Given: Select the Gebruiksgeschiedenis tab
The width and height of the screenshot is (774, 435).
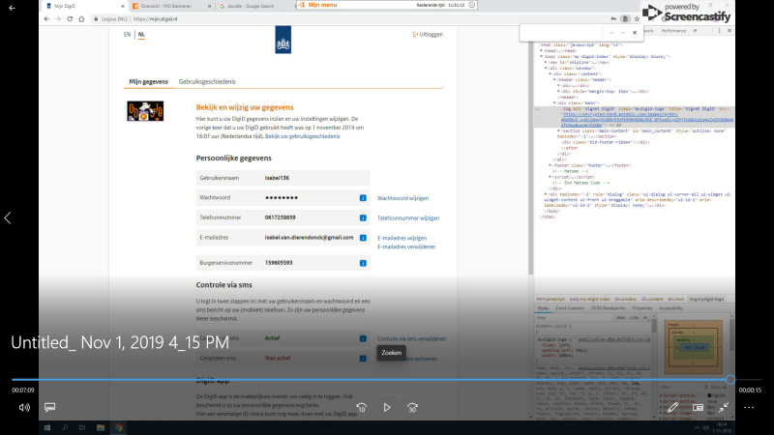Looking at the screenshot, I should tap(207, 82).
